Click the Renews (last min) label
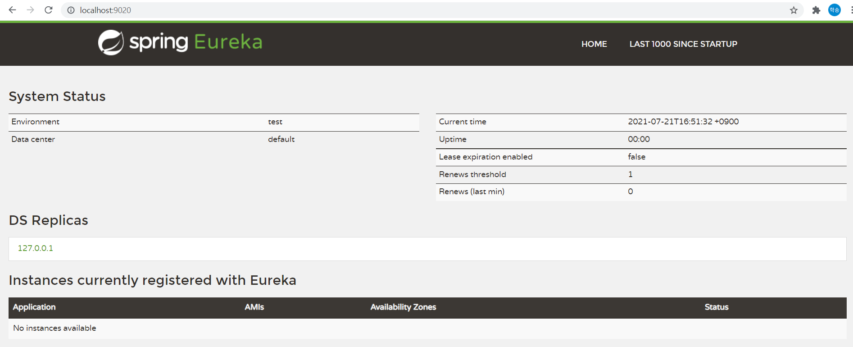Viewport: 853px width, 347px height. pos(472,192)
